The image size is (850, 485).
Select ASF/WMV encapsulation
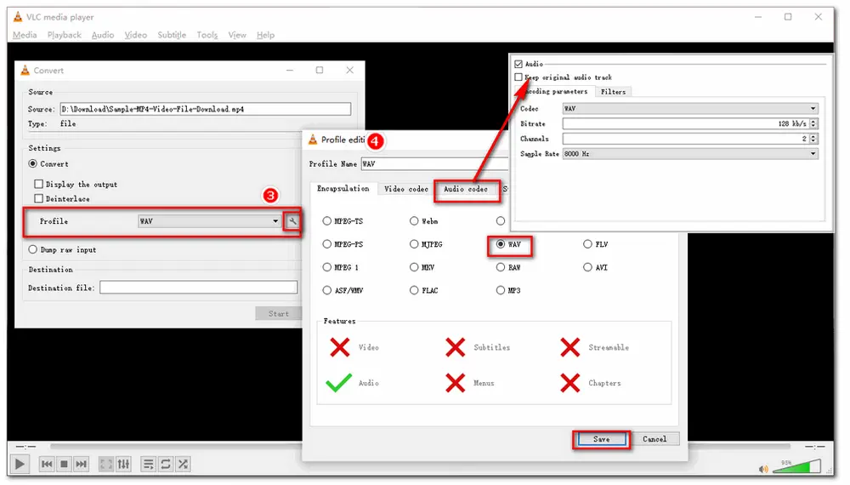[x=327, y=290]
